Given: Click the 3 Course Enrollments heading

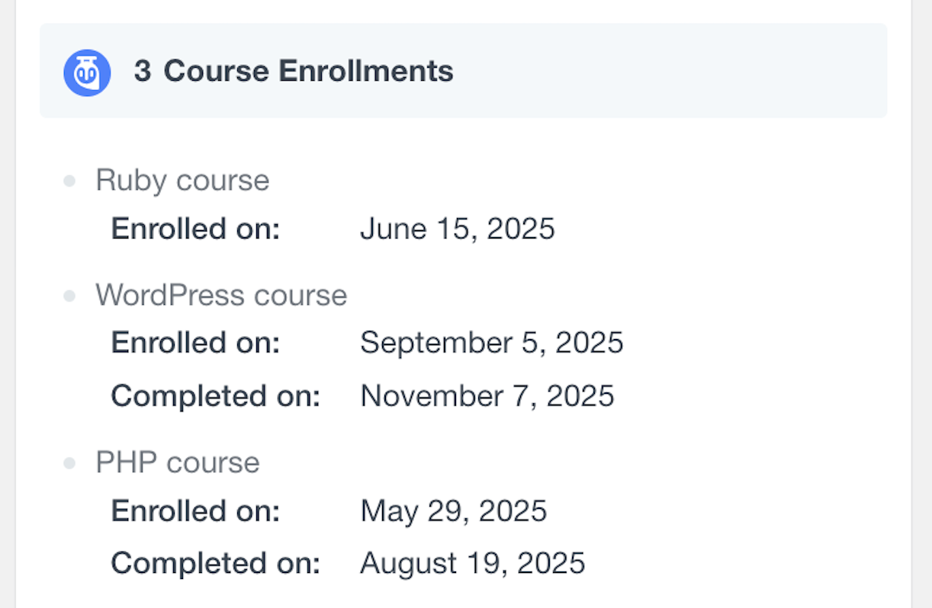Looking at the screenshot, I should [x=293, y=71].
